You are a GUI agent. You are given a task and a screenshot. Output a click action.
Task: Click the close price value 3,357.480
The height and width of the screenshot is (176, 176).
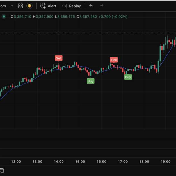pos(88,17)
